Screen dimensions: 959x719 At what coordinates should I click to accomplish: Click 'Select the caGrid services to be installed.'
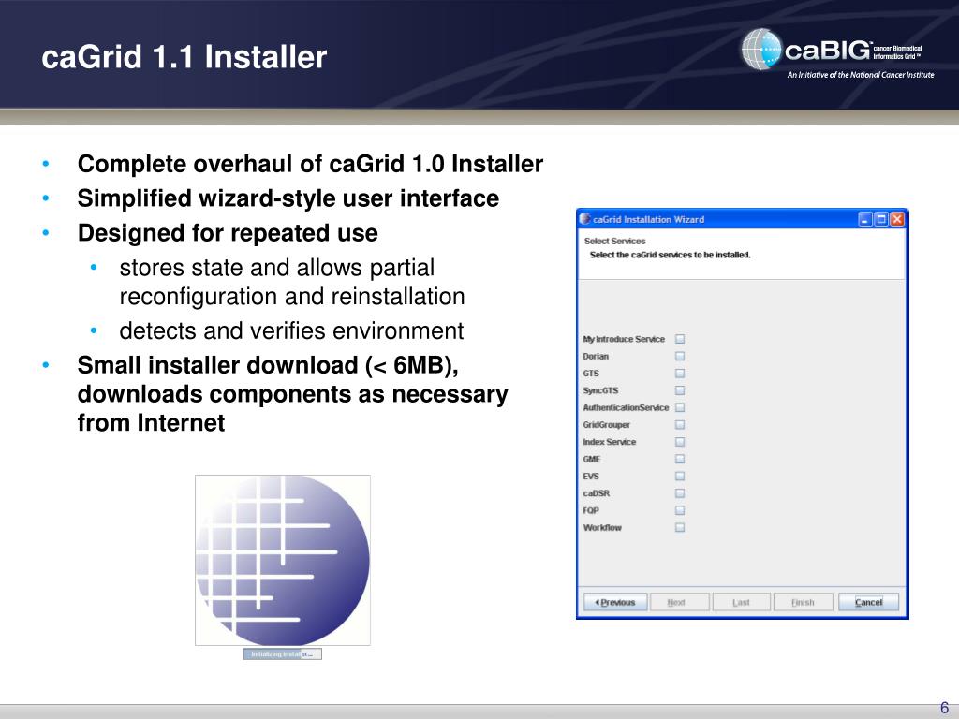pyautogui.click(x=670, y=255)
